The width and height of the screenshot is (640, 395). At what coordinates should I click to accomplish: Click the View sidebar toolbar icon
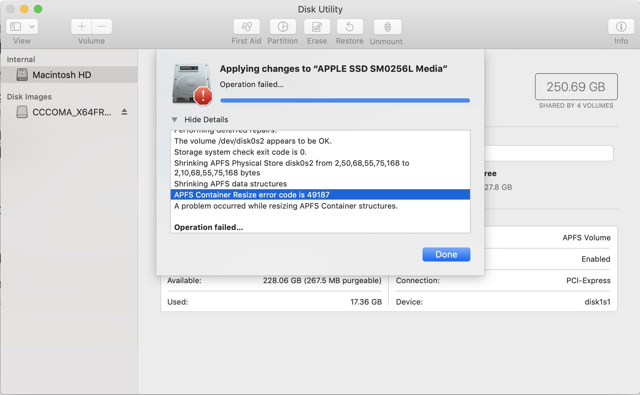click(x=16, y=27)
